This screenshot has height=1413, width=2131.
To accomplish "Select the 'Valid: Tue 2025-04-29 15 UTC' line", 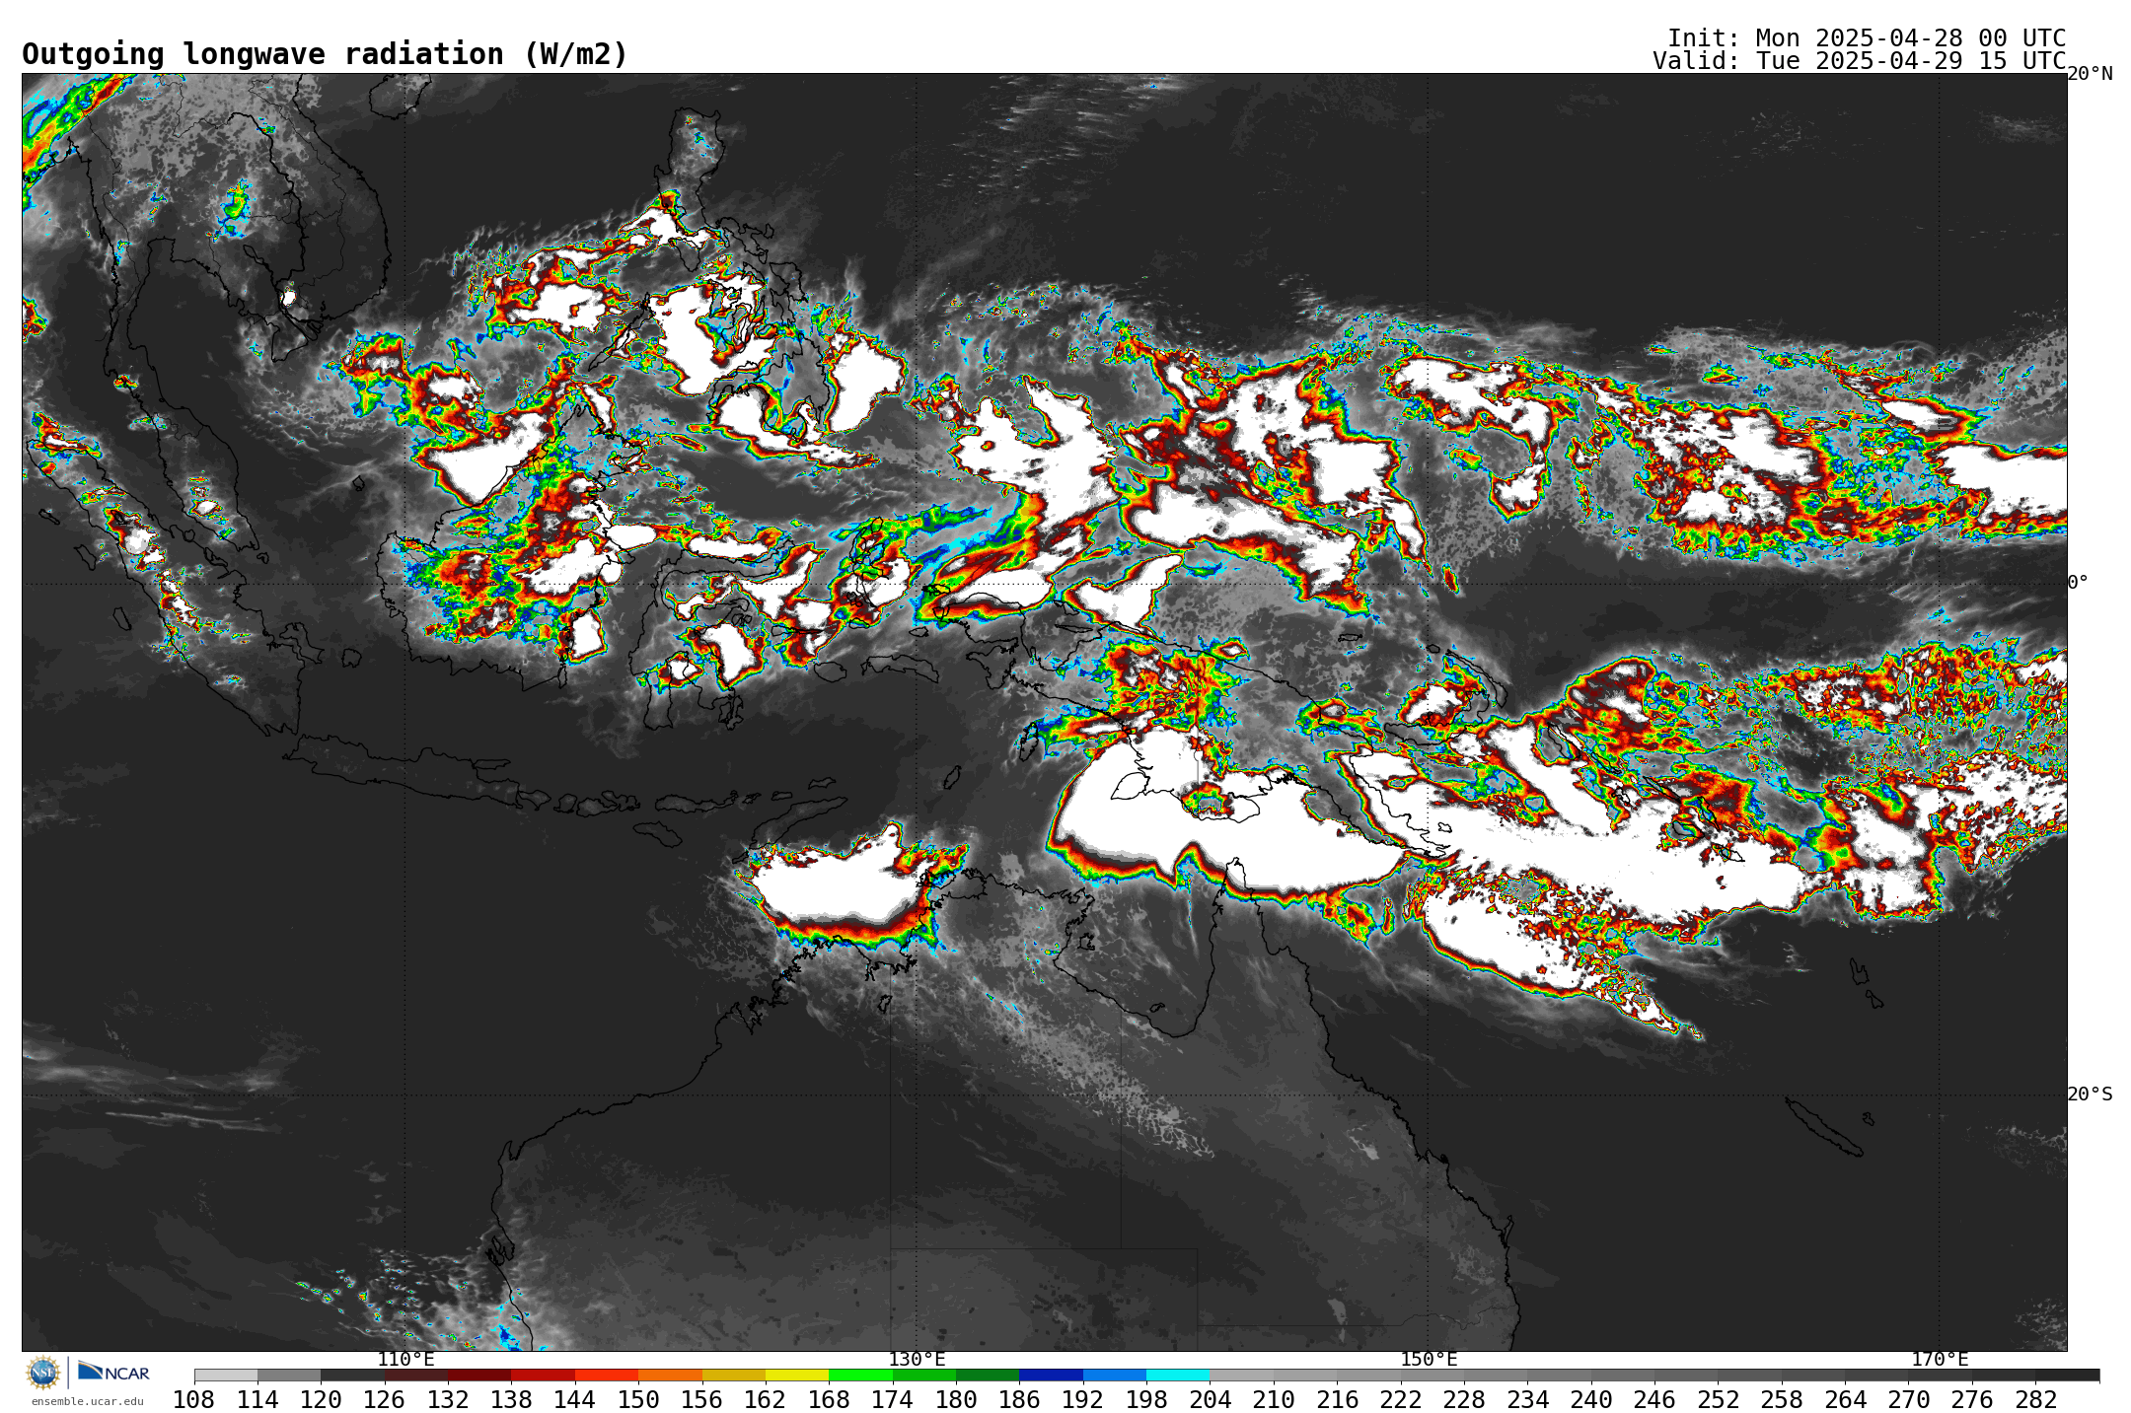I will pyautogui.click(x=1860, y=61).
